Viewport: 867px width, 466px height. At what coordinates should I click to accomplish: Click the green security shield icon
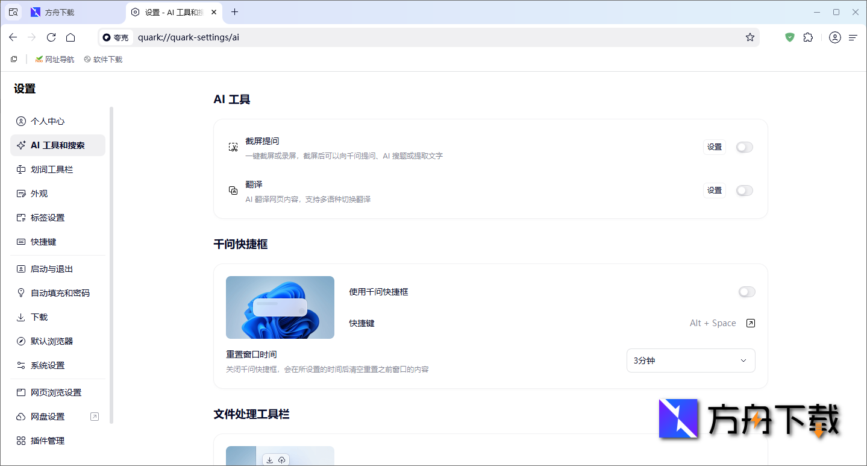pyautogui.click(x=789, y=37)
